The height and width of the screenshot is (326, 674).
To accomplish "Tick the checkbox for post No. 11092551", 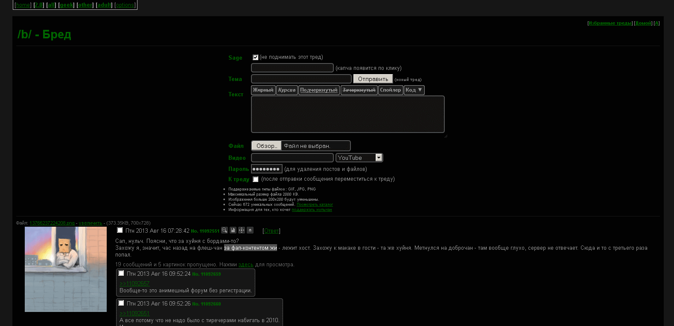I will pos(120,230).
